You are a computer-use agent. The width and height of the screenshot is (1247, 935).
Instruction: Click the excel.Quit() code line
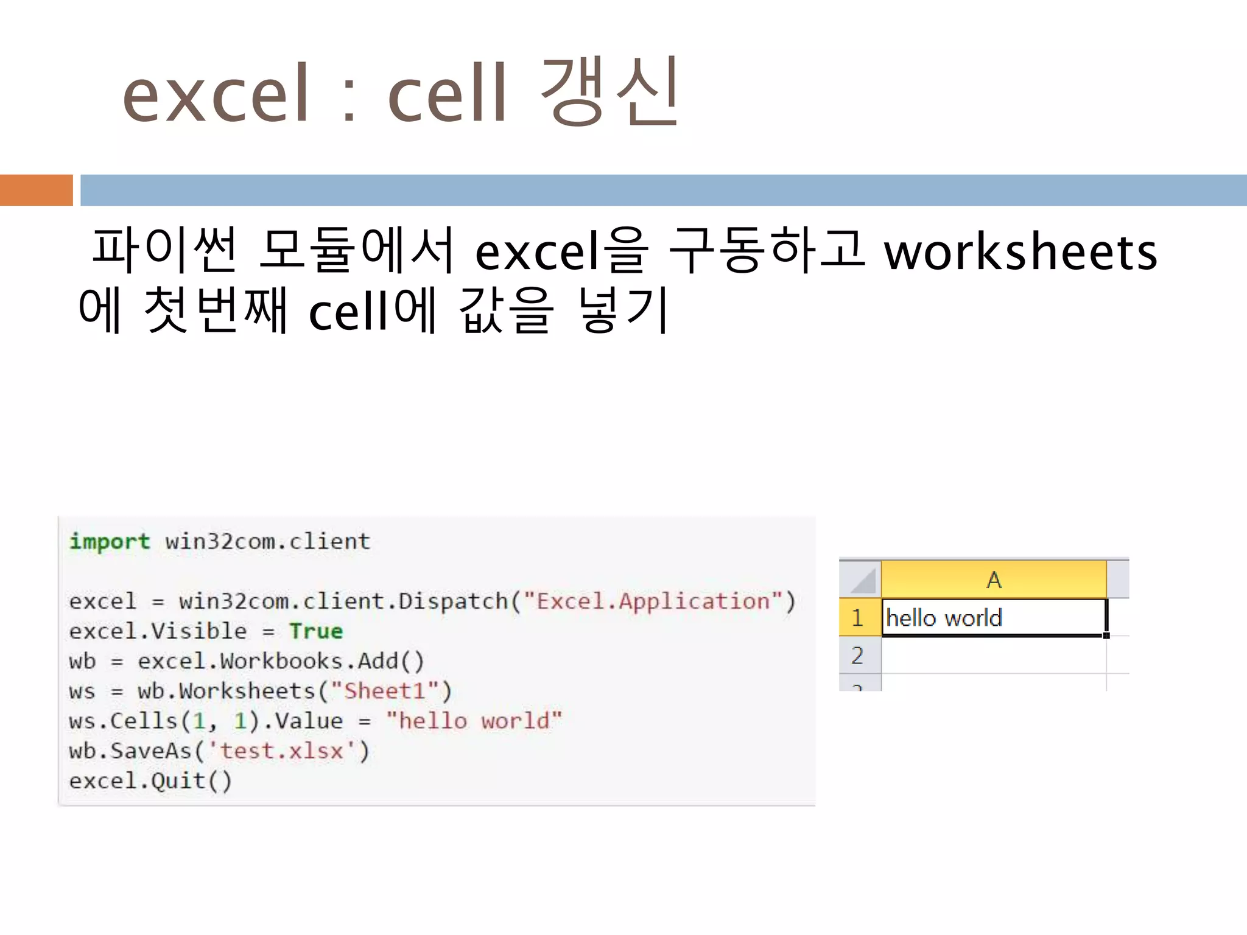[150, 780]
